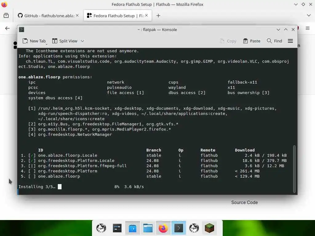Click the '< 261.4 MB' download size
The image size is (315, 236).
(x=247, y=171)
